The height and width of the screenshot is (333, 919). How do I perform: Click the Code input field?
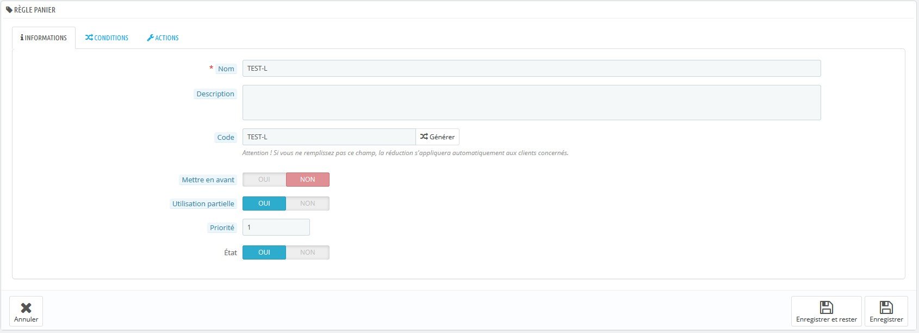329,137
